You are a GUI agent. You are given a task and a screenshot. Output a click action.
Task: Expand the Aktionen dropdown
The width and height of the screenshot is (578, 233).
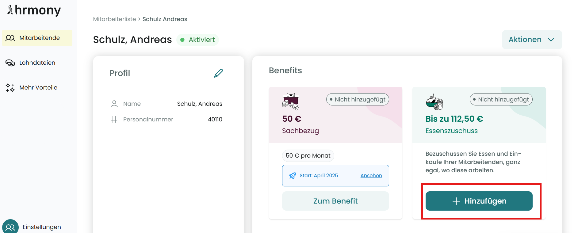click(532, 40)
